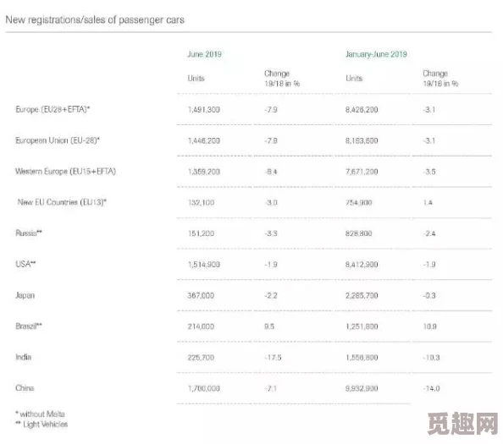Select the India row label
The height and width of the screenshot is (444, 503).
[24, 357]
